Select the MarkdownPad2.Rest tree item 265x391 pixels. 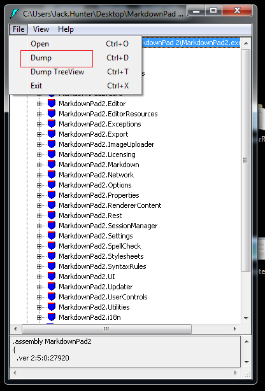tap(90, 216)
